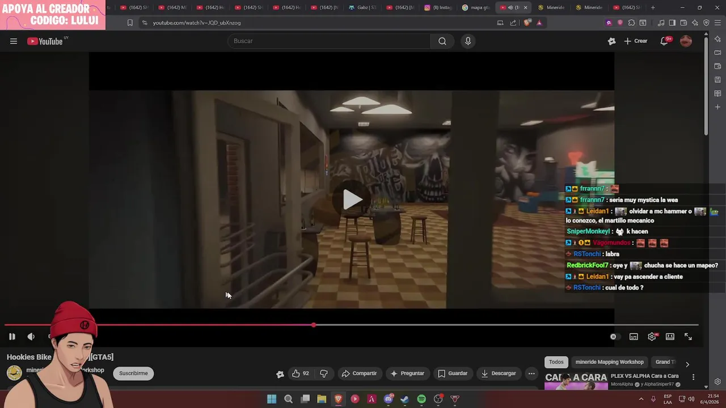Close the currently playing YouTube tab
Image resolution: width=726 pixels, height=408 pixels.
pyautogui.click(x=525, y=7)
